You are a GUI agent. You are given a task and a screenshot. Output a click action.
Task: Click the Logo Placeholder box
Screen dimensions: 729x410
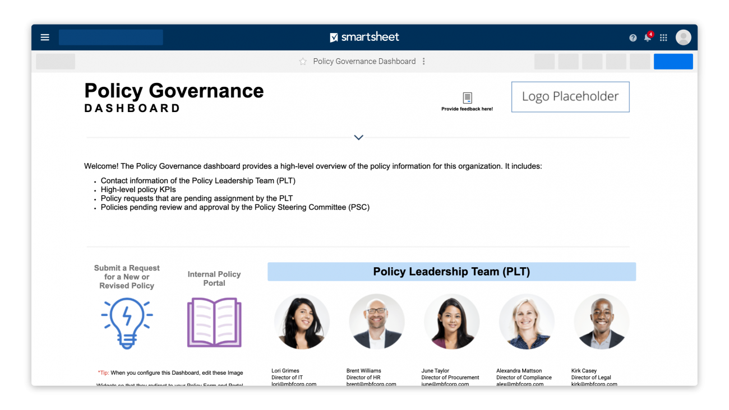coord(570,96)
